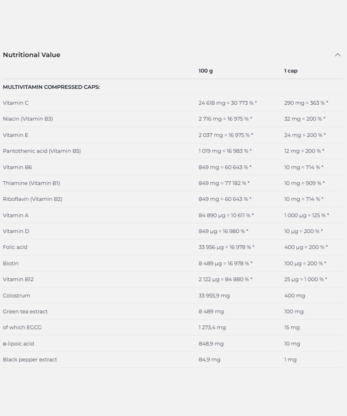Click the Nutritional Value heading
Image resolution: width=347 pixels, height=416 pixels.
point(32,55)
